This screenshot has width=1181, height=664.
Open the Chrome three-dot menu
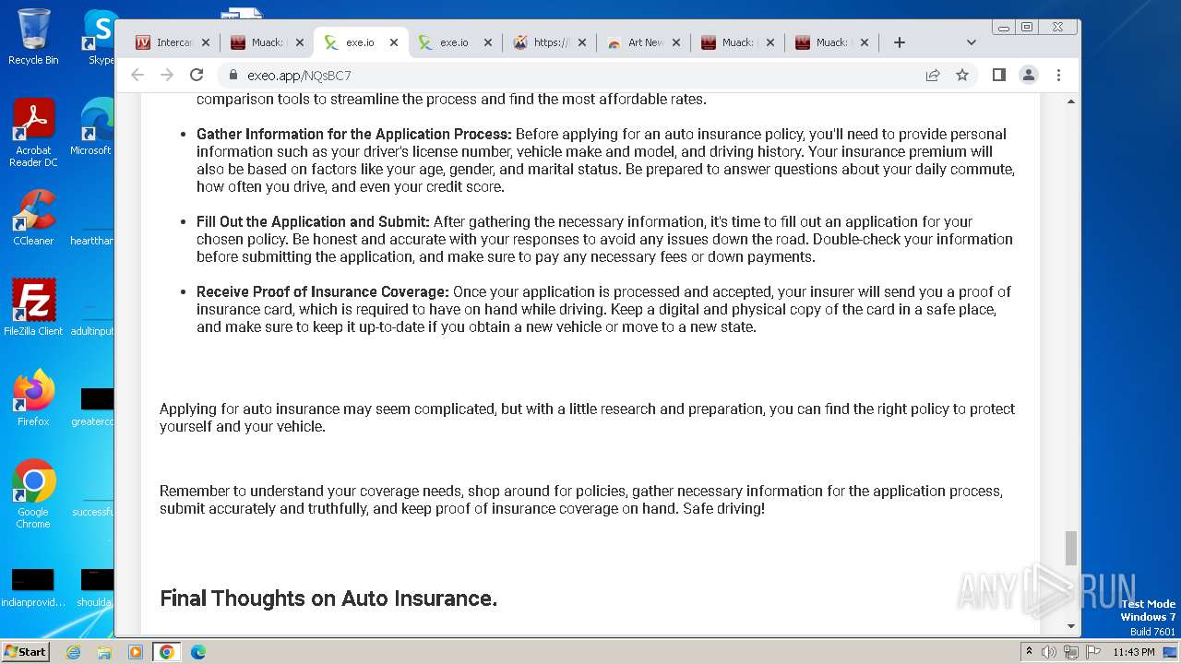pyautogui.click(x=1058, y=75)
